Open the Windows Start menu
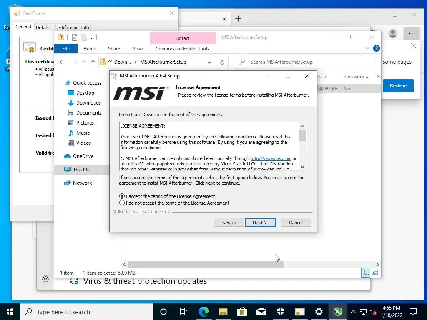This screenshot has width=427, height=320. tap(10, 312)
